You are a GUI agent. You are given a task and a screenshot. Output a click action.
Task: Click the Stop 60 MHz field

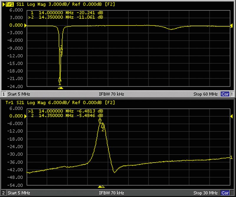[x=205, y=94]
